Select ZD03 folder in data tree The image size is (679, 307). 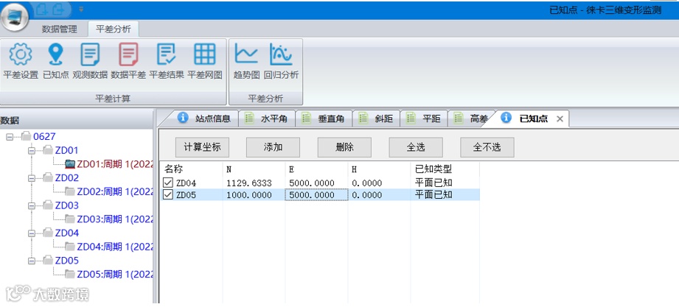click(66, 205)
